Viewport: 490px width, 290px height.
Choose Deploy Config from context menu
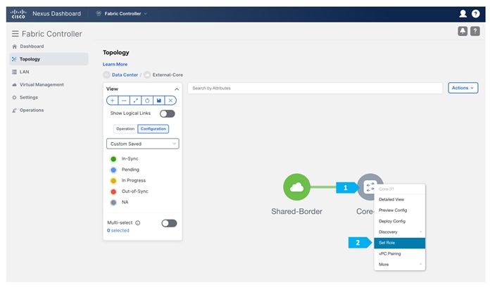click(399, 221)
